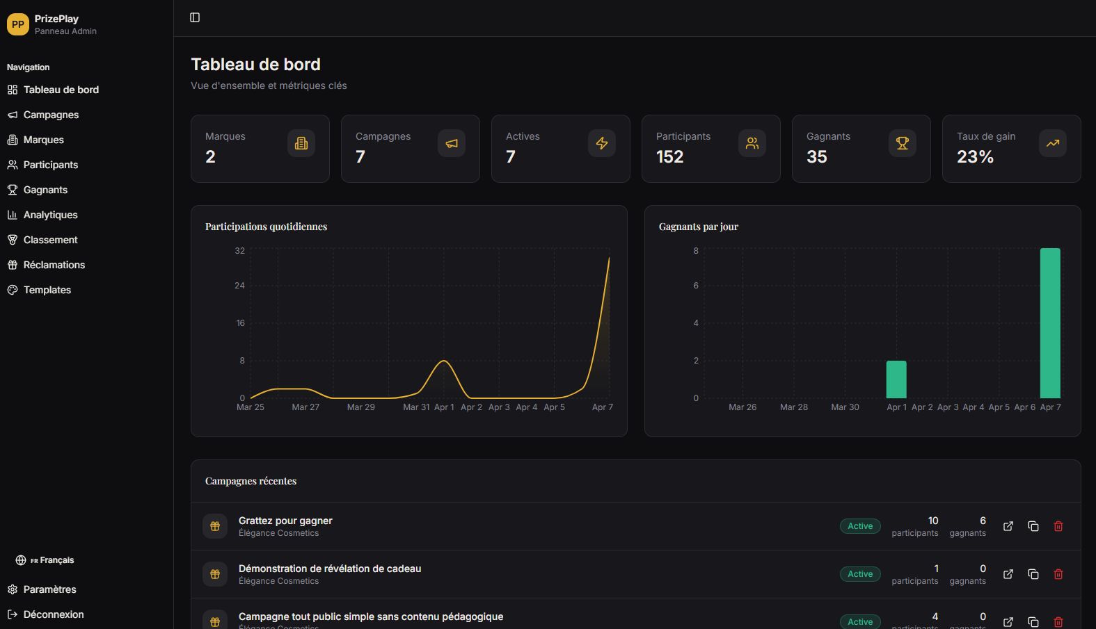Open the Grattez pour gagner campaign title
Screen dimensions: 1096x629
coord(285,521)
